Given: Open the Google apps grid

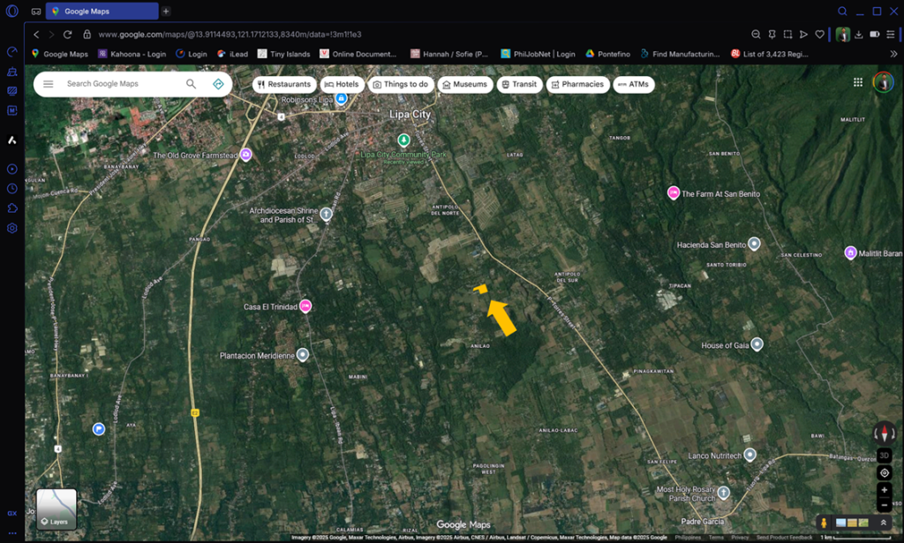Looking at the screenshot, I should 857,83.
